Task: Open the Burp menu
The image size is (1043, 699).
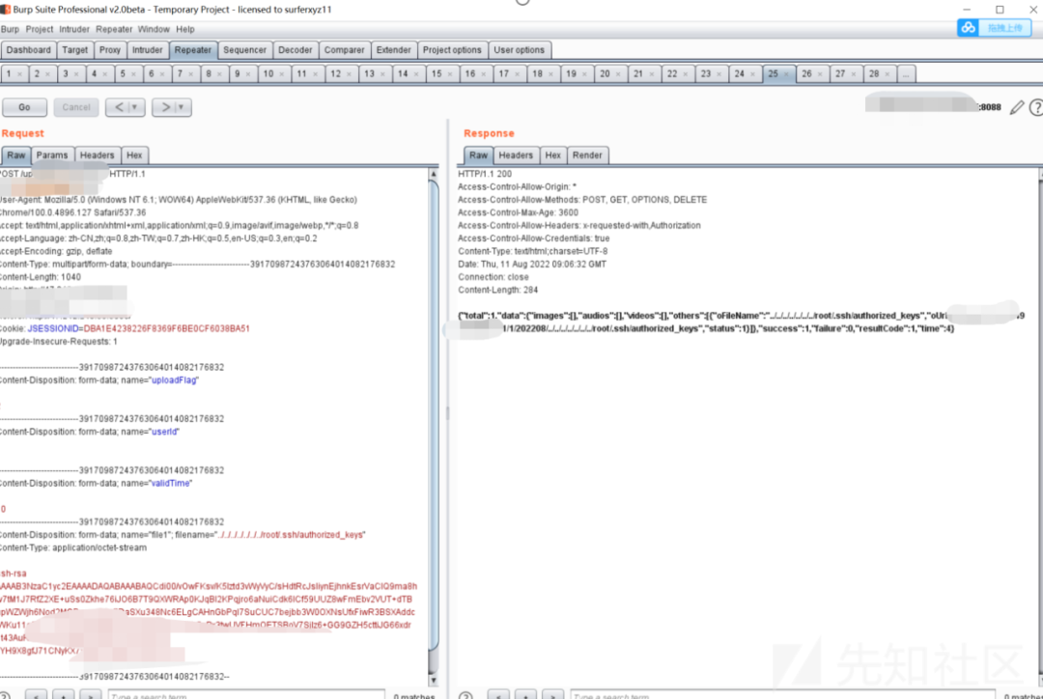Action: click(10, 29)
